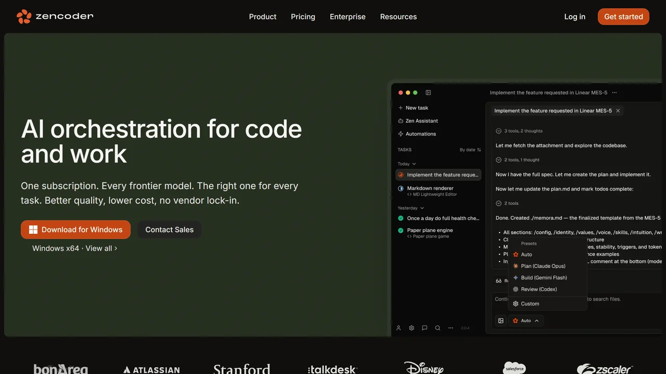Open the Once a day health check task
Image resolution: width=666 pixels, height=374 pixels.
pyautogui.click(x=438, y=218)
